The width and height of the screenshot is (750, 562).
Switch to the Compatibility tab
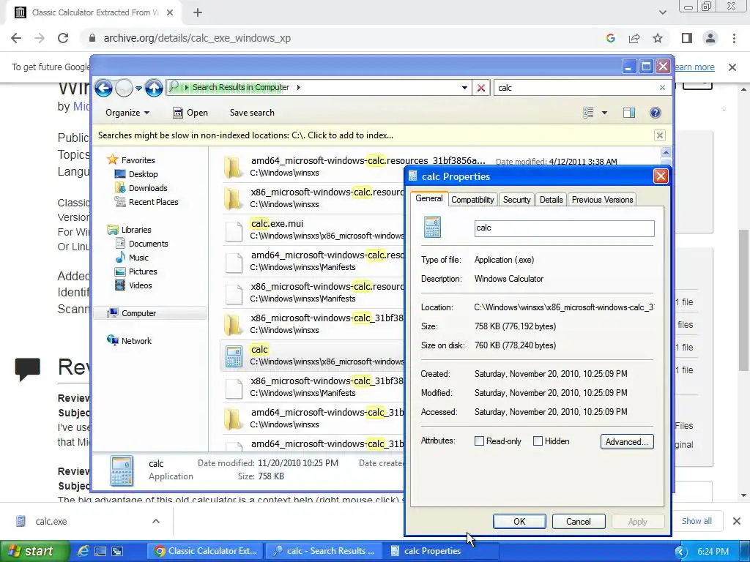(x=472, y=200)
